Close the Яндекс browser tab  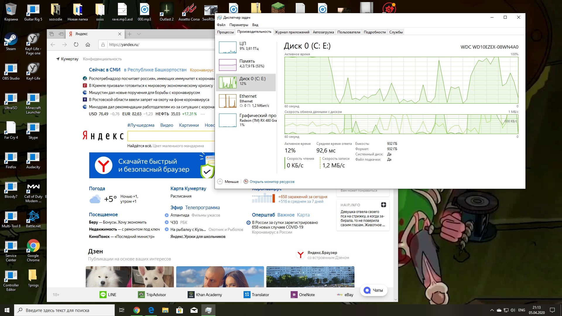point(119,34)
